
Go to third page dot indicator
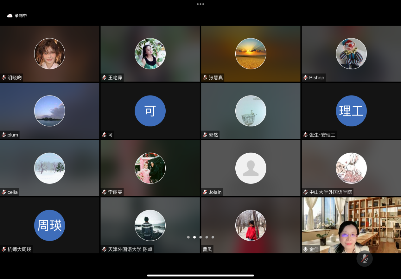(x=200, y=237)
